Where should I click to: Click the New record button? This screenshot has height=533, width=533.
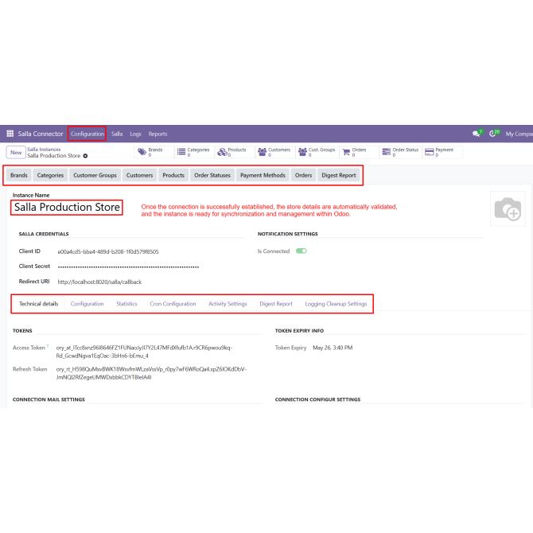click(16, 152)
